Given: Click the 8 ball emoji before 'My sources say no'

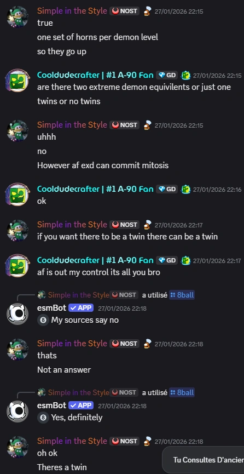Looking at the screenshot, I should (43, 320).
